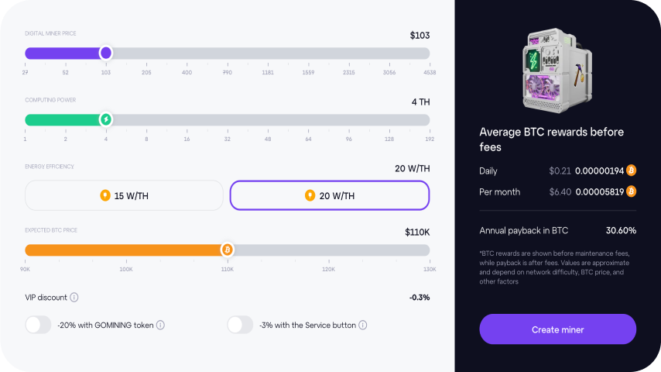Click the lightning icon in 20 W/TH option

310,195
